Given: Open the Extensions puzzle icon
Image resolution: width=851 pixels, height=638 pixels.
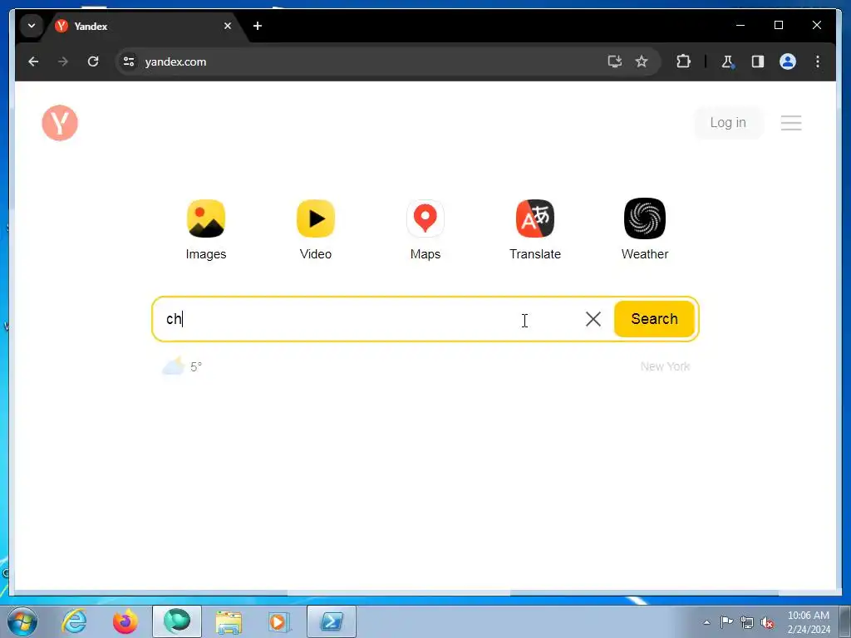Looking at the screenshot, I should [x=683, y=61].
